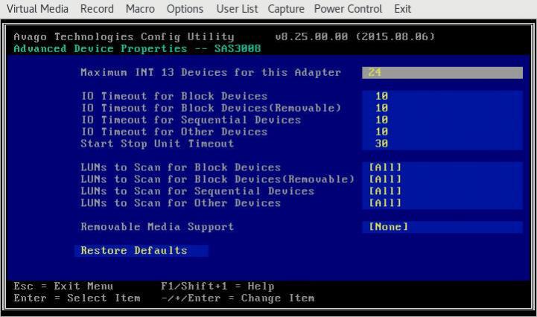537x317 pixels.
Task: Click the LUNs to Scan for Block Devices(Removable) label
Action: [217, 179]
